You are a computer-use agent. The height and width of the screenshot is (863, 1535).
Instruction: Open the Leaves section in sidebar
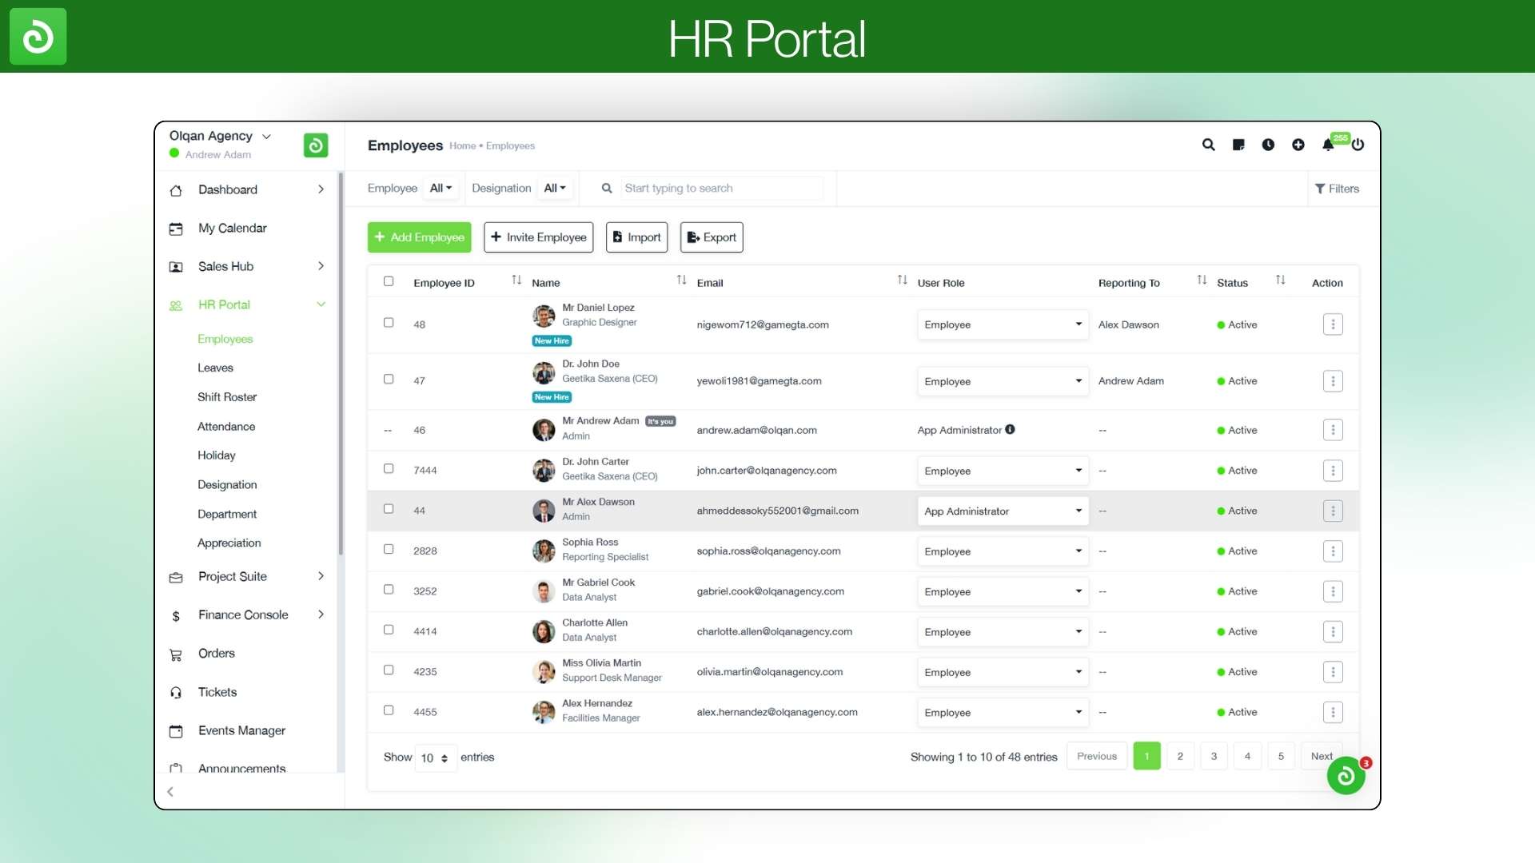216,368
